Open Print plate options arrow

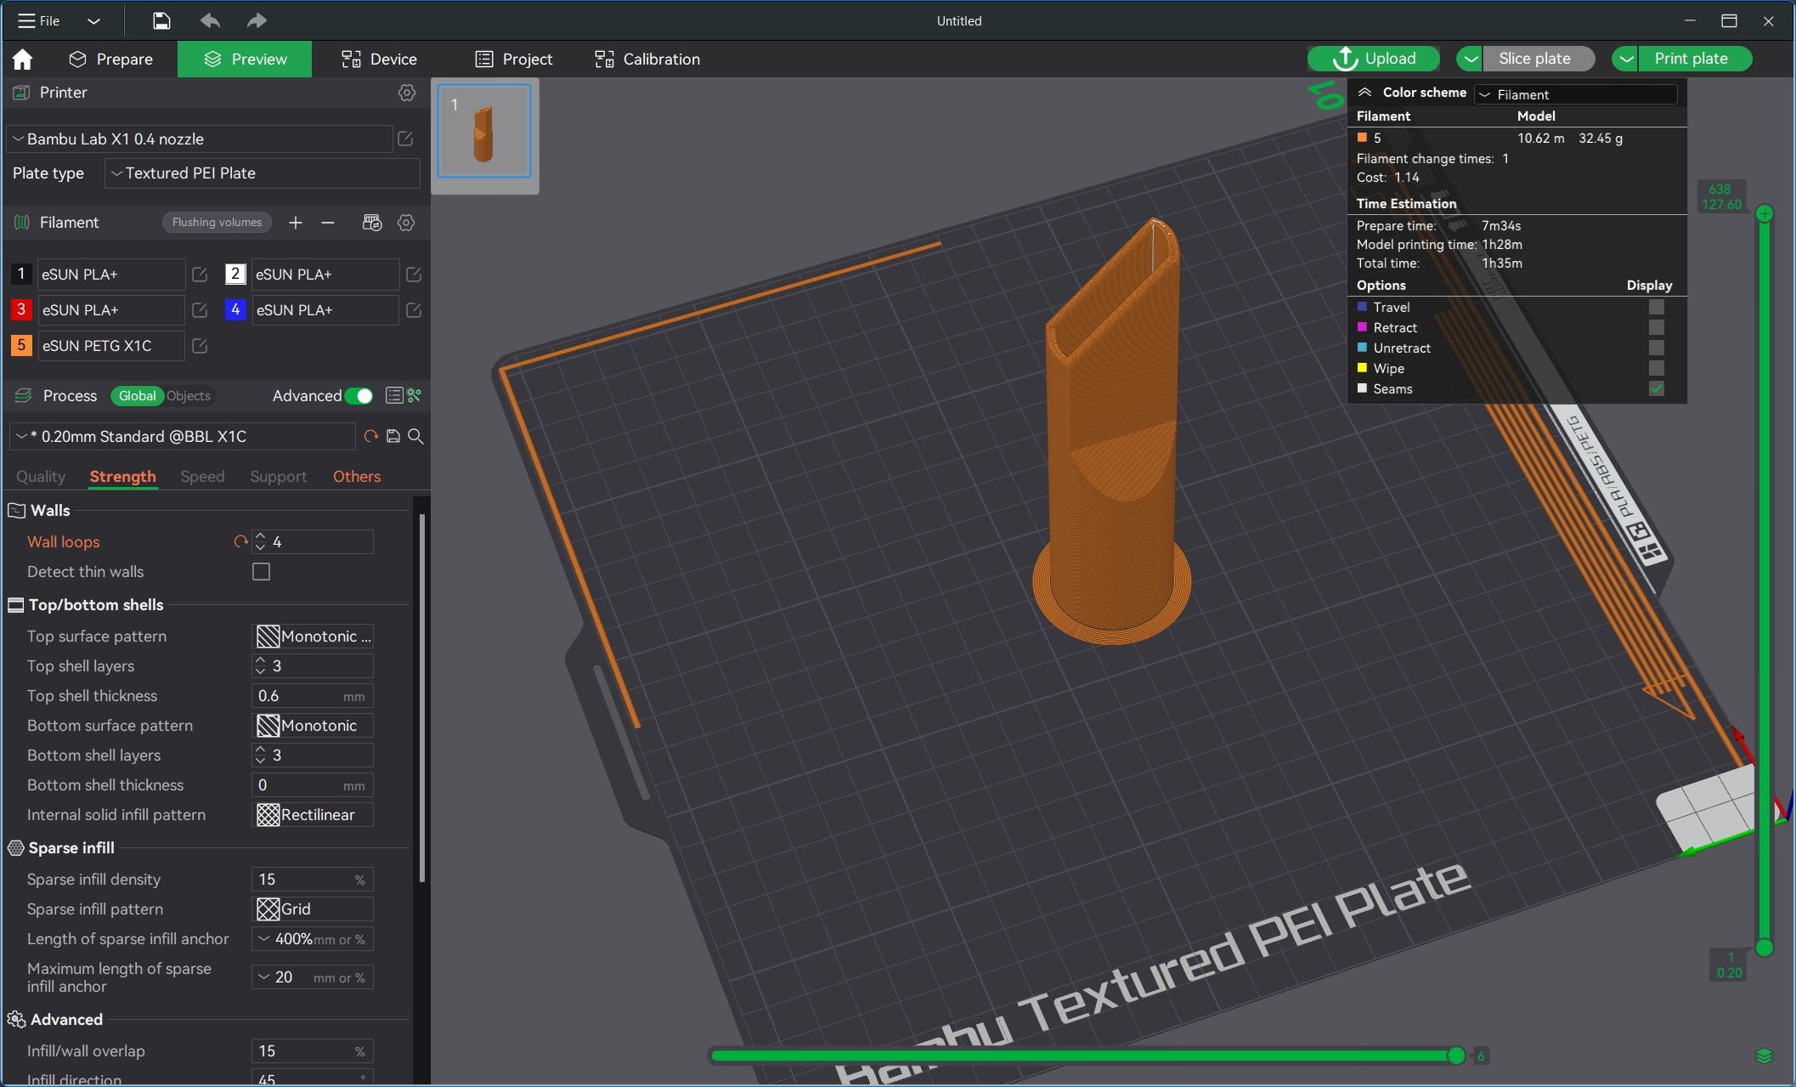tap(1625, 59)
